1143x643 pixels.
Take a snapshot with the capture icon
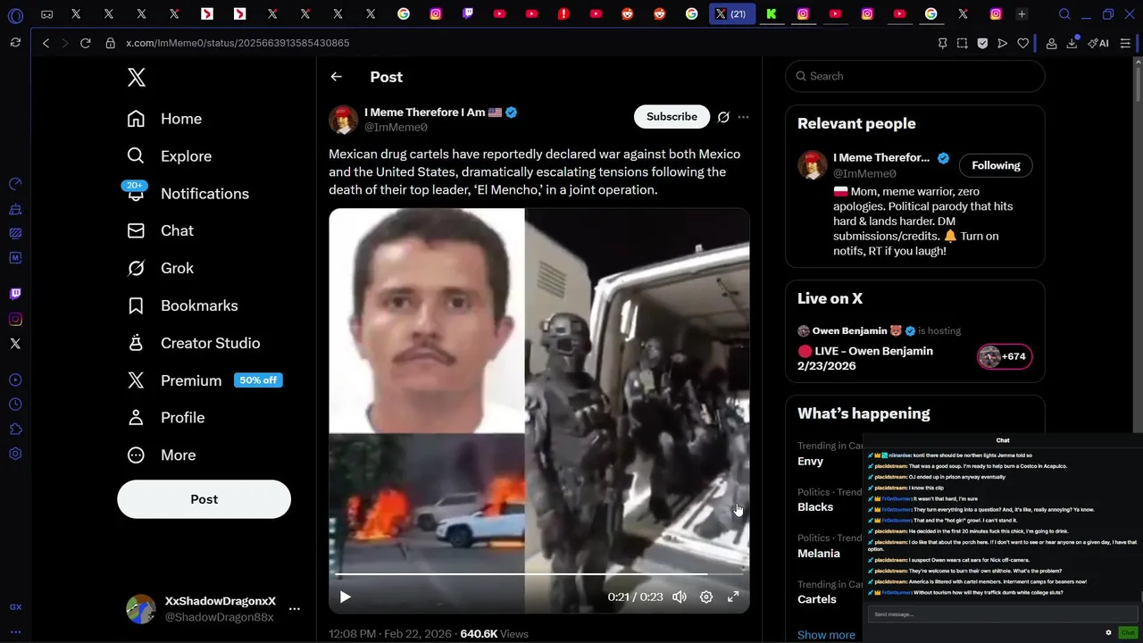[x=962, y=43]
